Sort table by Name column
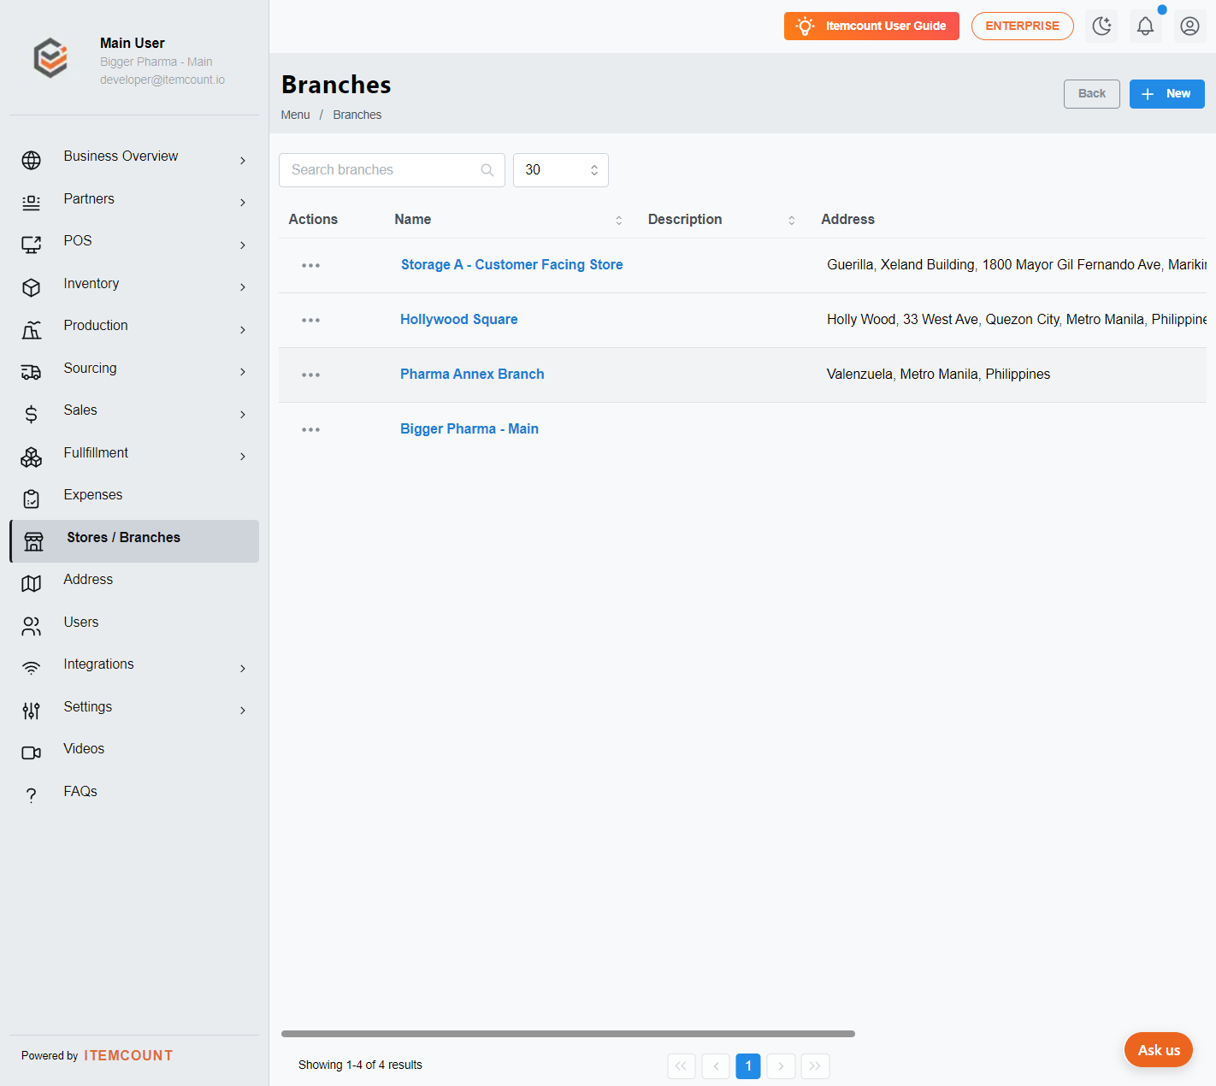 [x=619, y=220]
